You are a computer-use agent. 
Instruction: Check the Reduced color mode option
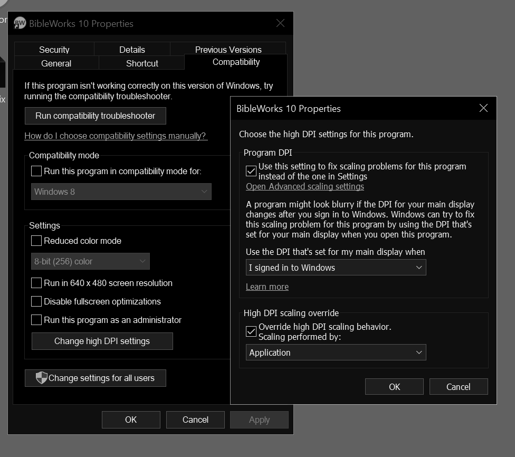(36, 240)
